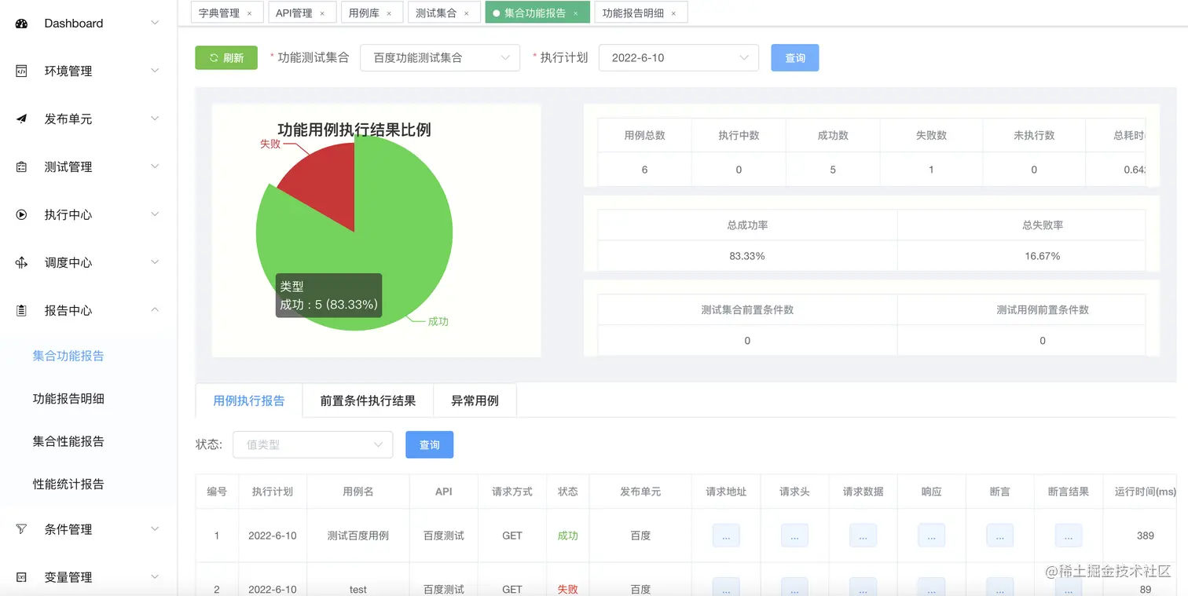1188x596 pixels.
Task: Expand the 条件管理 menu chevron
Action: point(155,528)
